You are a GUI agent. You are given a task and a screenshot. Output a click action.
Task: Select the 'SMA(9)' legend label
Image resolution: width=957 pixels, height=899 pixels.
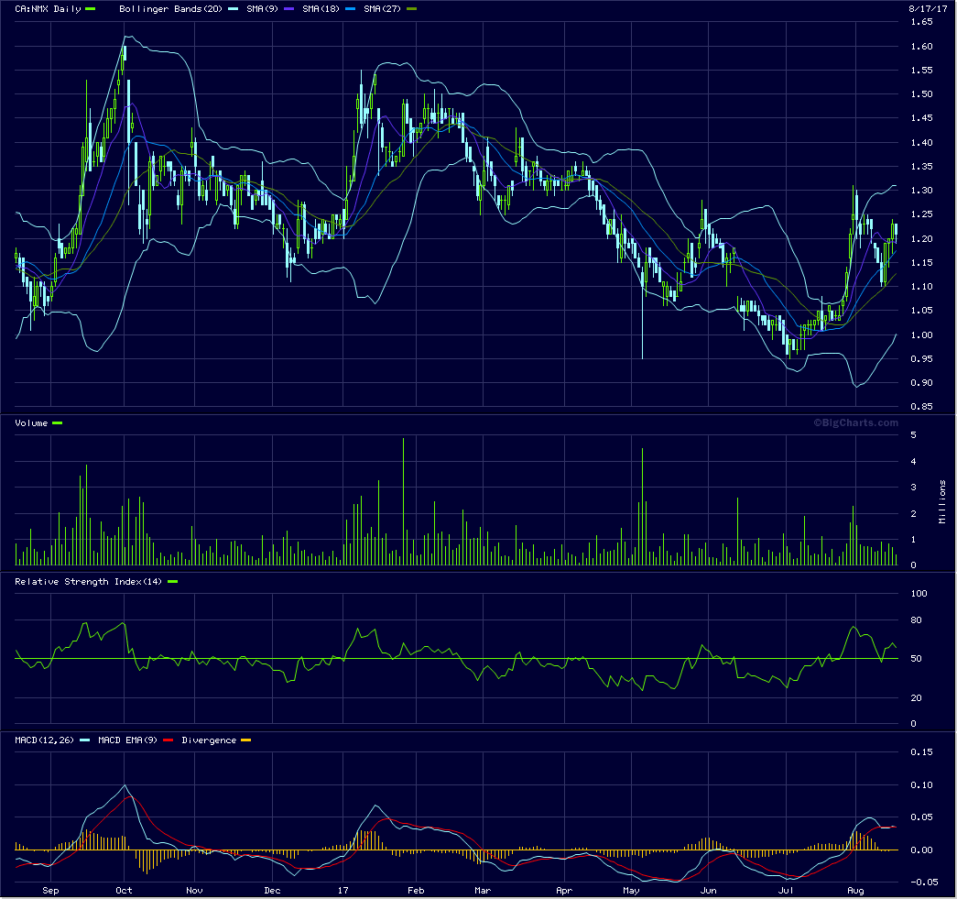pyautogui.click(x=263, y=9)
